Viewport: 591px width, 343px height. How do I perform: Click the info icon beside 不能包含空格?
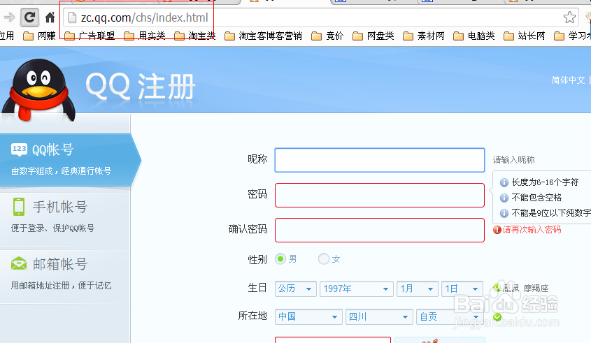tap(504, 198)
